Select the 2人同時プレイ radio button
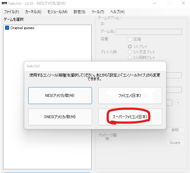This screenshot has height=173, width=190. [130, 57]
